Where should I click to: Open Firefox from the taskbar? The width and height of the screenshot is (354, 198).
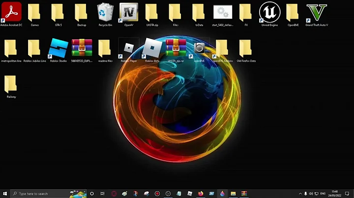tap(201, 194)
